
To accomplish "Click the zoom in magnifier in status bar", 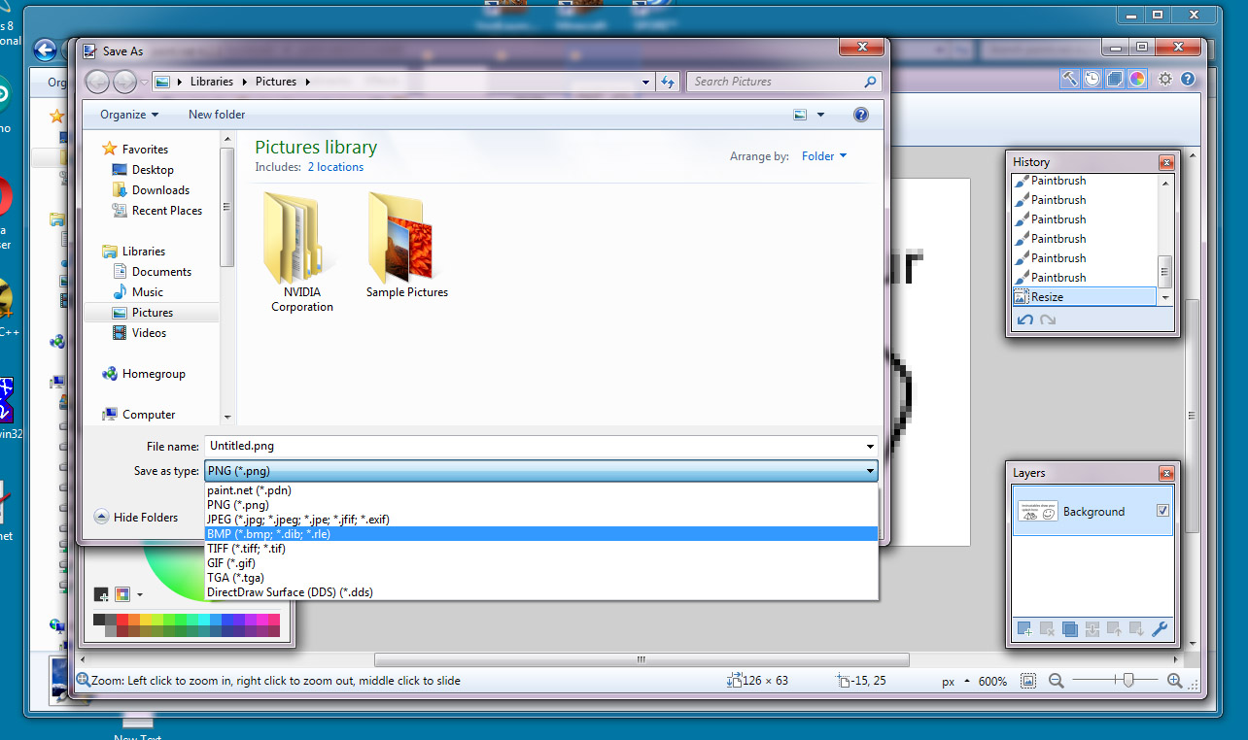I will click(1174, 681).
